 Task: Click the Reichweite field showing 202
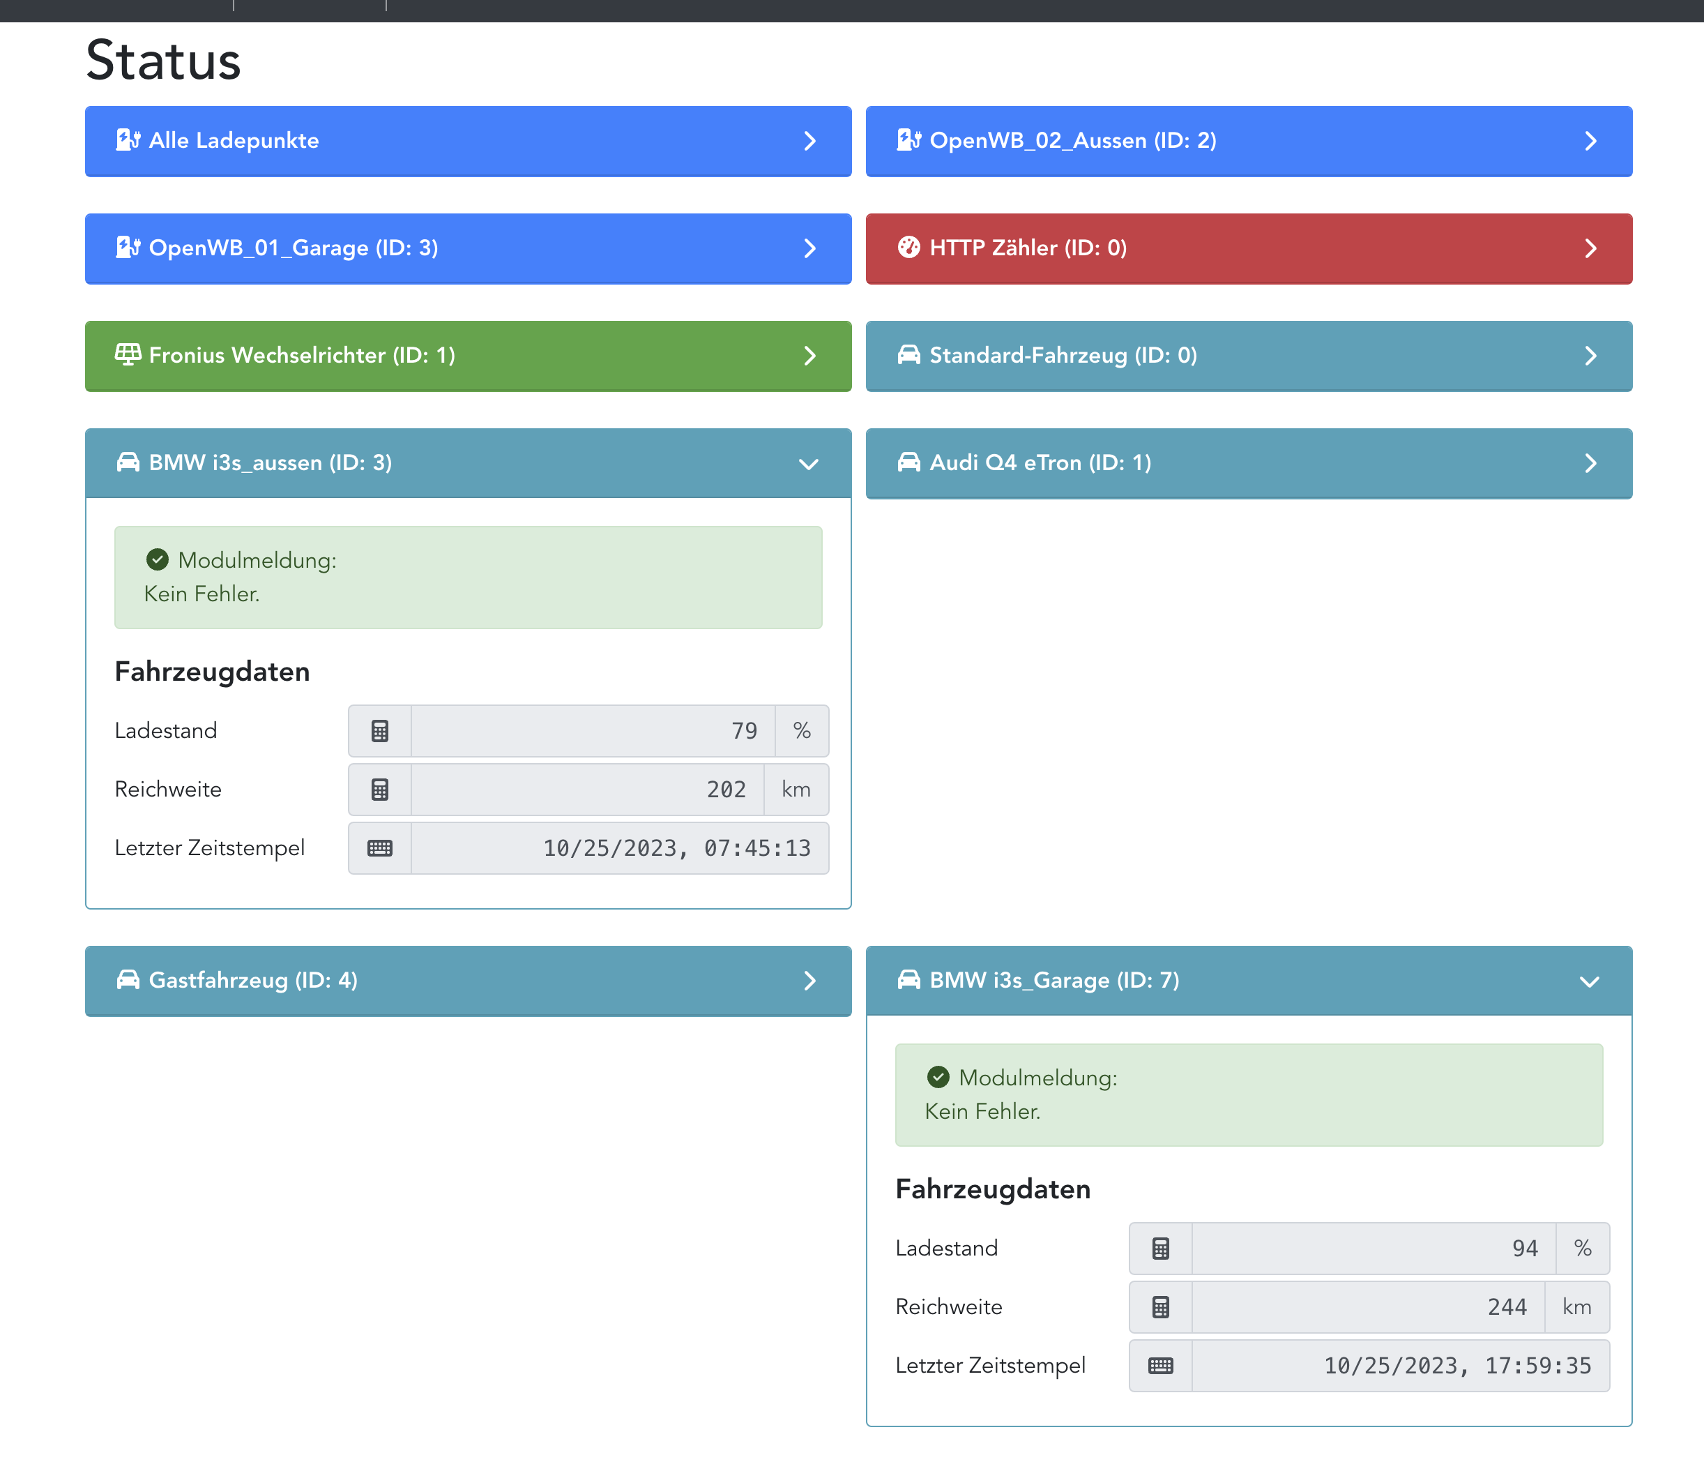[x=586, y=790]
